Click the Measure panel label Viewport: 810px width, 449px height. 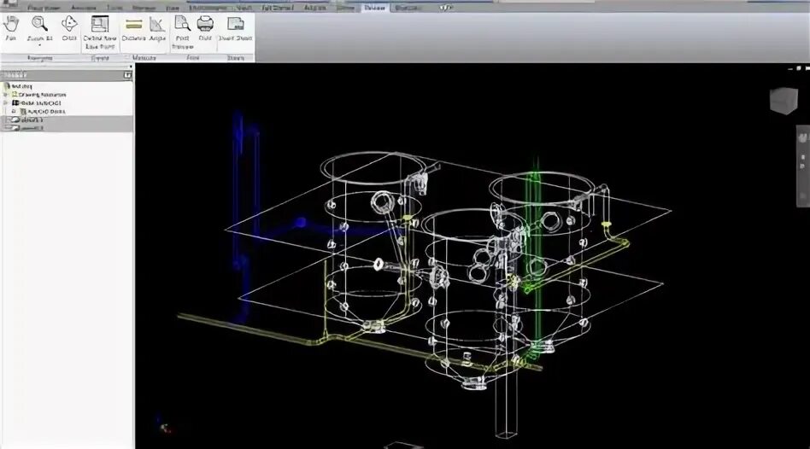coord(144,58)
